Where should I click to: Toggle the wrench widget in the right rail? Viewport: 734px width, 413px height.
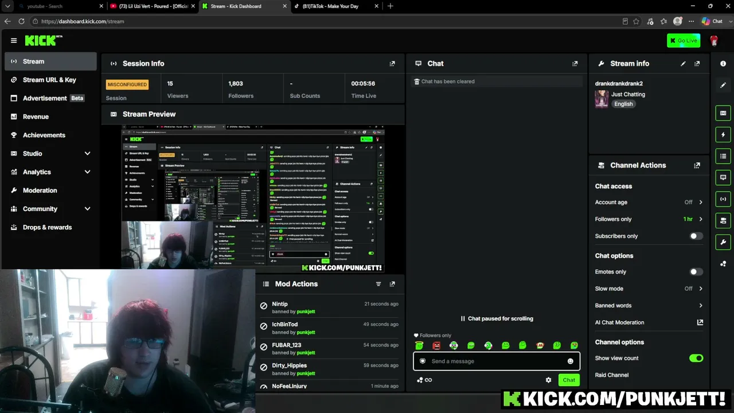tap(723, 241)
